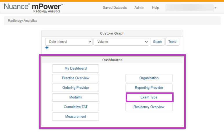Open the Exam Type dashboard
224x132 pixels.
click(149, 97)
